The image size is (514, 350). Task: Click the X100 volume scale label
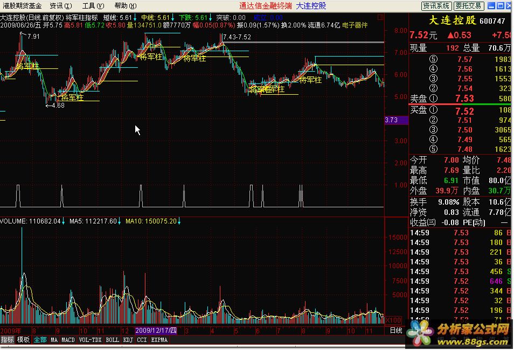pos(393,320)
